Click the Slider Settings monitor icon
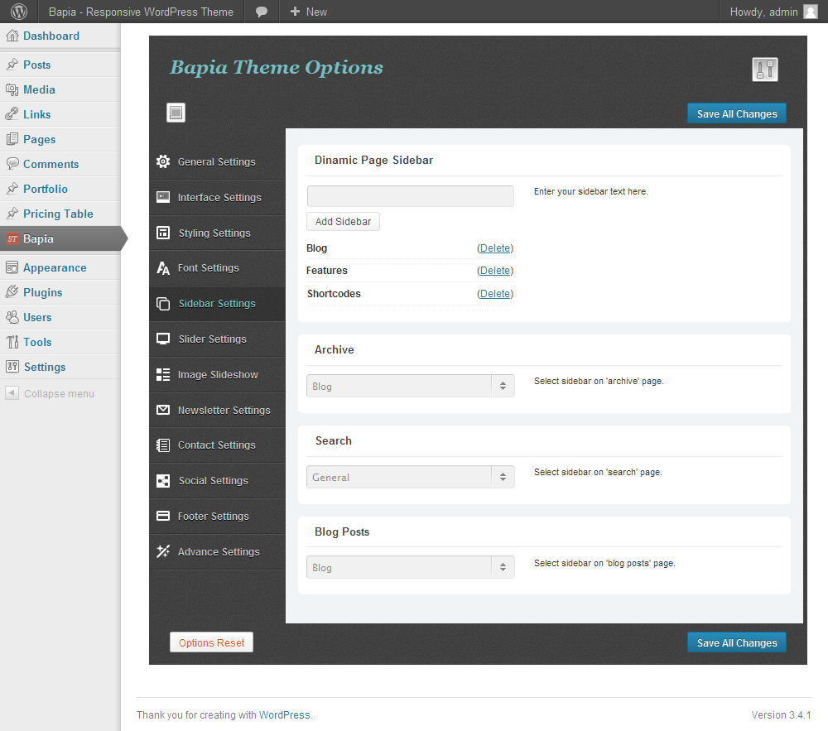The height and width of the screenshot is (731, 828). (x=163, y=339)
